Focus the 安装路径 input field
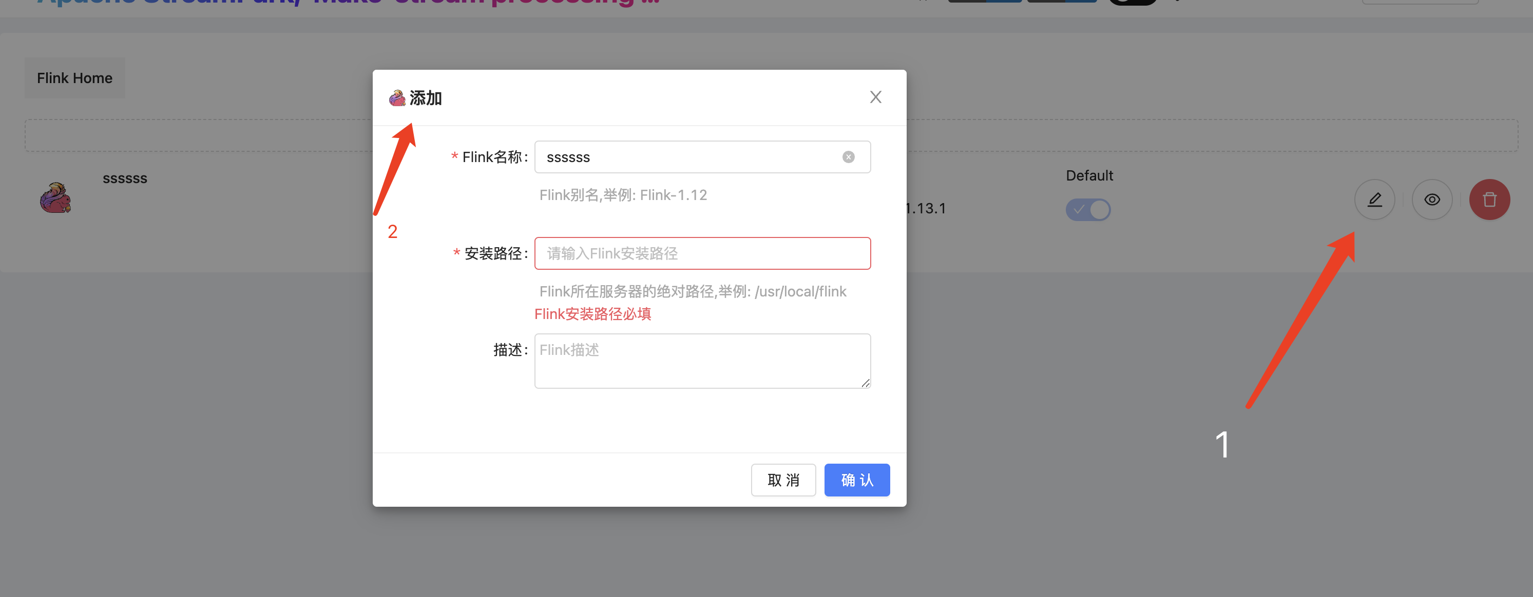Screen dimensions: 1533x597 pyautogui.click(x=702, y=253)
